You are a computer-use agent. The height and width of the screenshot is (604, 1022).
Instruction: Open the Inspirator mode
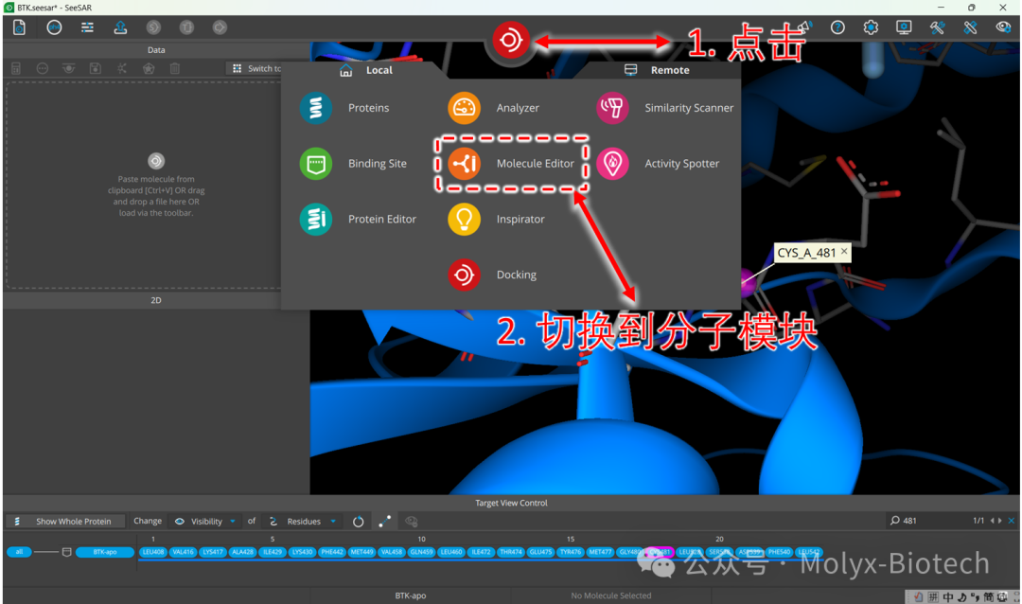497,219
